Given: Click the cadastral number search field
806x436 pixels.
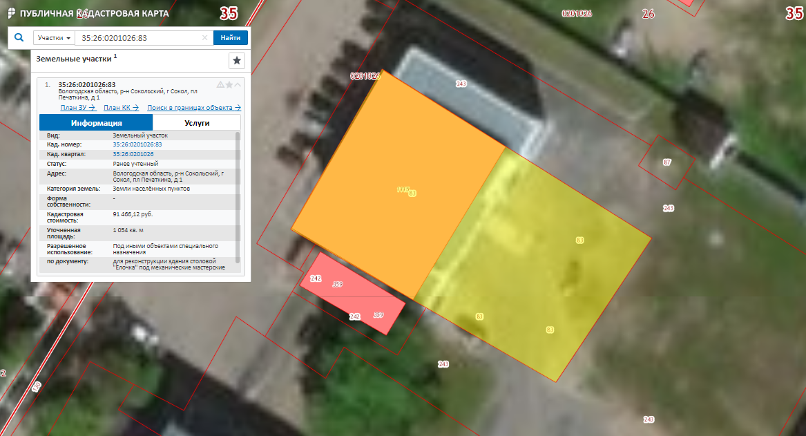Looking at the screenshot, I should pos(138,38).
